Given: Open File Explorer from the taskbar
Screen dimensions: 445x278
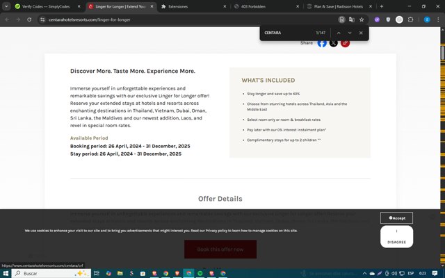Looking at the screenshot, I should pyautogui.click(x=120, y=273).
